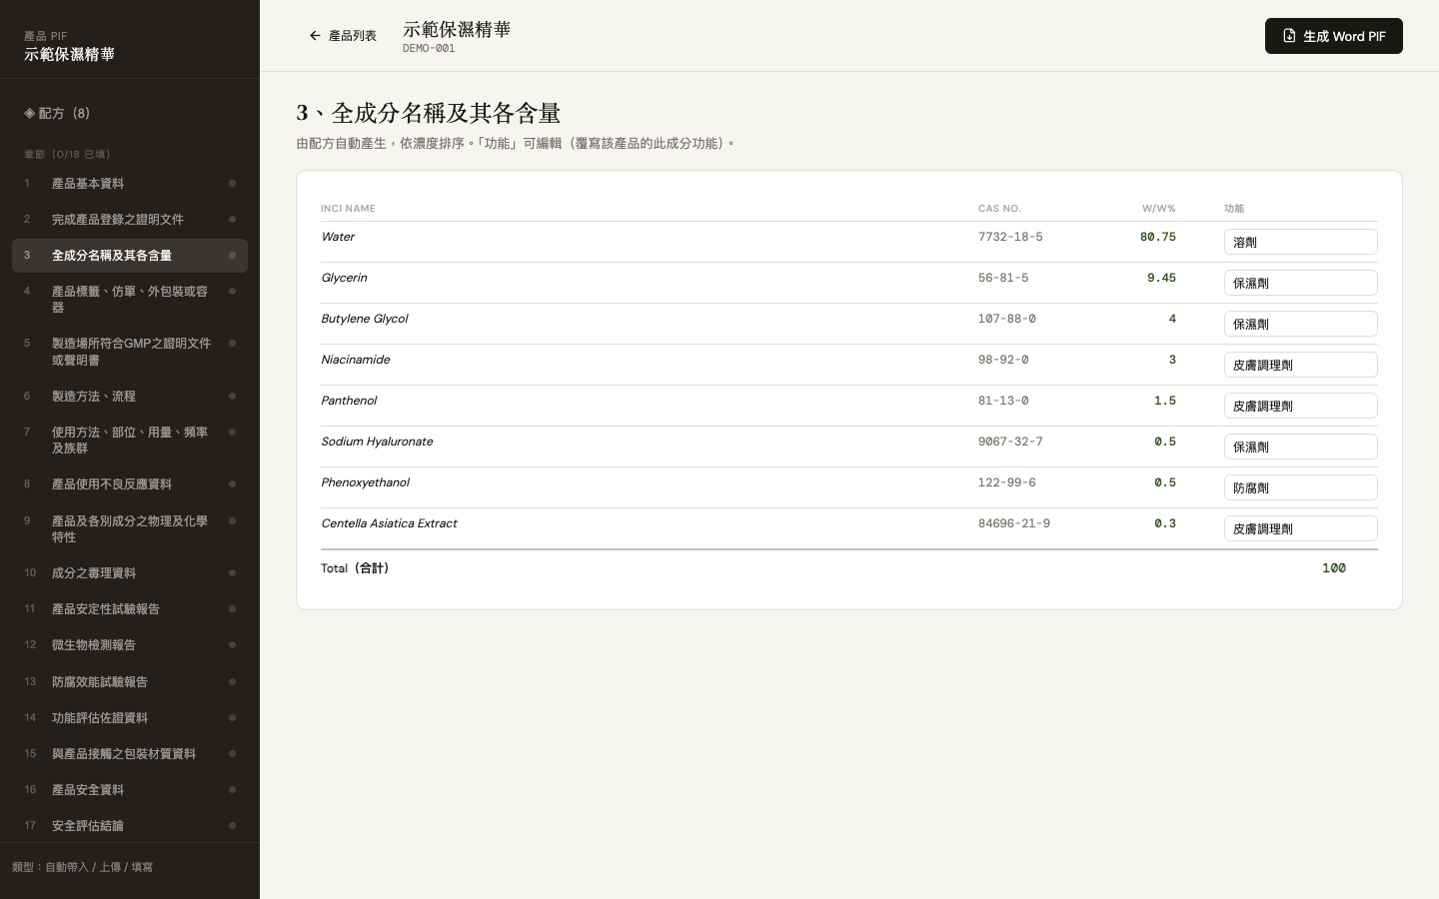Click the product code DEMO-001
Viewport: 1439px width, 899px height.
tap(429, 48)
